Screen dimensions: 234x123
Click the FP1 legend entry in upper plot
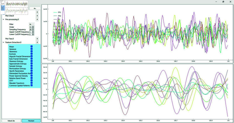coord(57,12)
